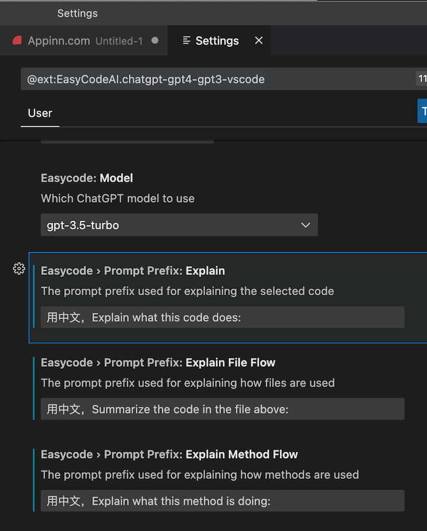427x531 pixels.
Task: Select the Settings editor tab
Action: 219,41
